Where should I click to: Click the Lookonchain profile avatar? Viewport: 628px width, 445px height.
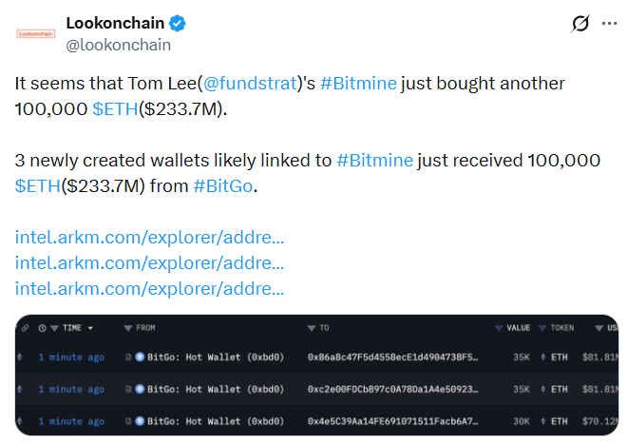36,32
